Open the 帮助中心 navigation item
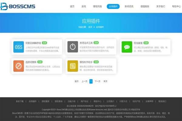This screenshot has height=121, width=182. point(176,6)
